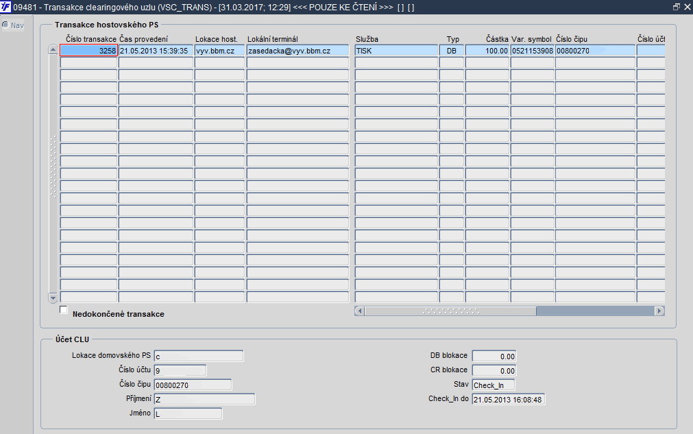
Task: Click the record scroll down arrow
Action: tap(53, 297)
